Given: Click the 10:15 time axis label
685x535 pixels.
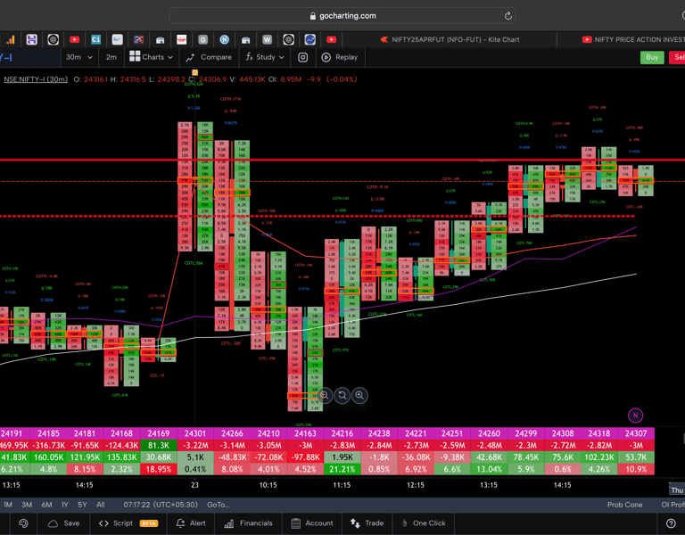Looking at the screenshot, I should [x=268, y=485].
